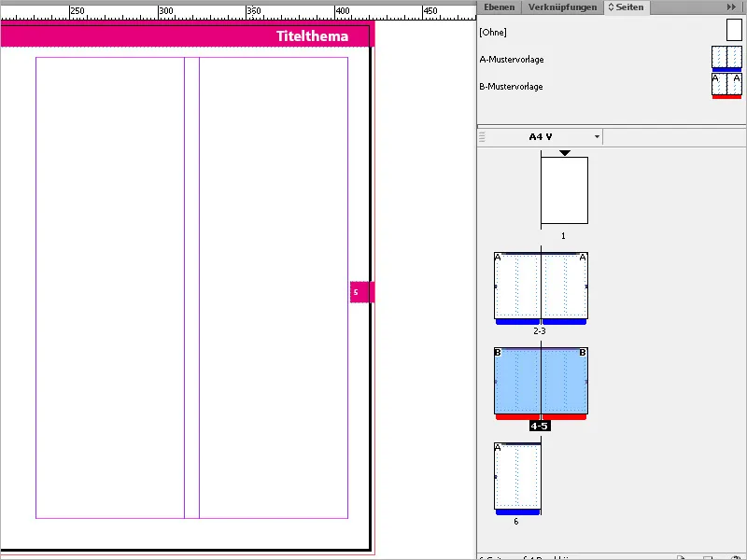Click the gripper lines left of A4 V
The image size is (747, 560).
point(485,136)
